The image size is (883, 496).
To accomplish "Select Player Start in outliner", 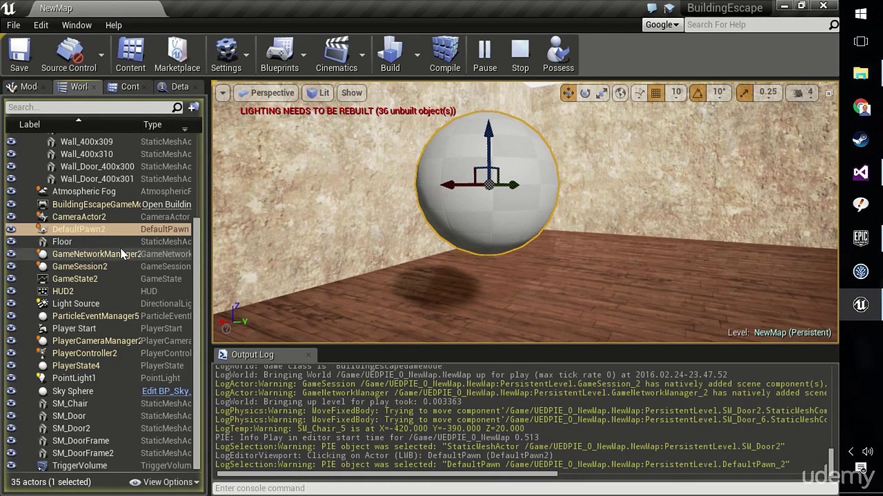I will [x=74, y=329].
